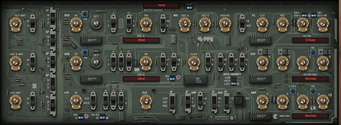Screen dimensions: 341x125
Task: Click the blue VEL trimmer in ENV section
Action: click(x=313, y=53)
